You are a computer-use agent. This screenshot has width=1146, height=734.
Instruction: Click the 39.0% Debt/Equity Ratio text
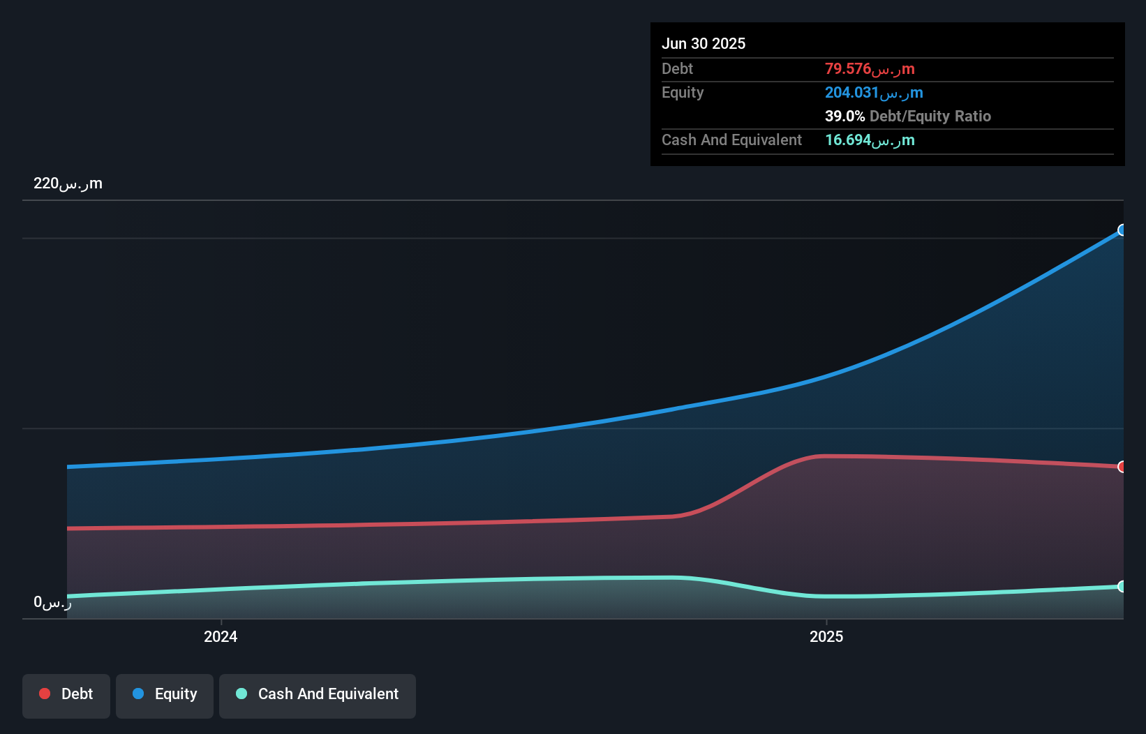[x=908, y=117]
